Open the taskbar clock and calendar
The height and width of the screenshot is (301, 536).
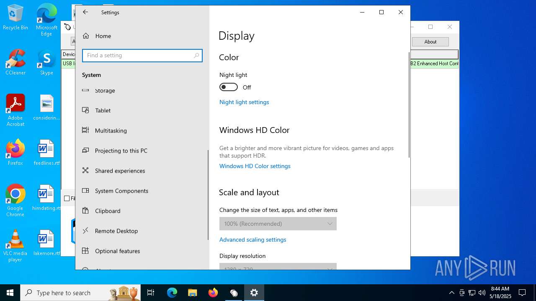500,293
